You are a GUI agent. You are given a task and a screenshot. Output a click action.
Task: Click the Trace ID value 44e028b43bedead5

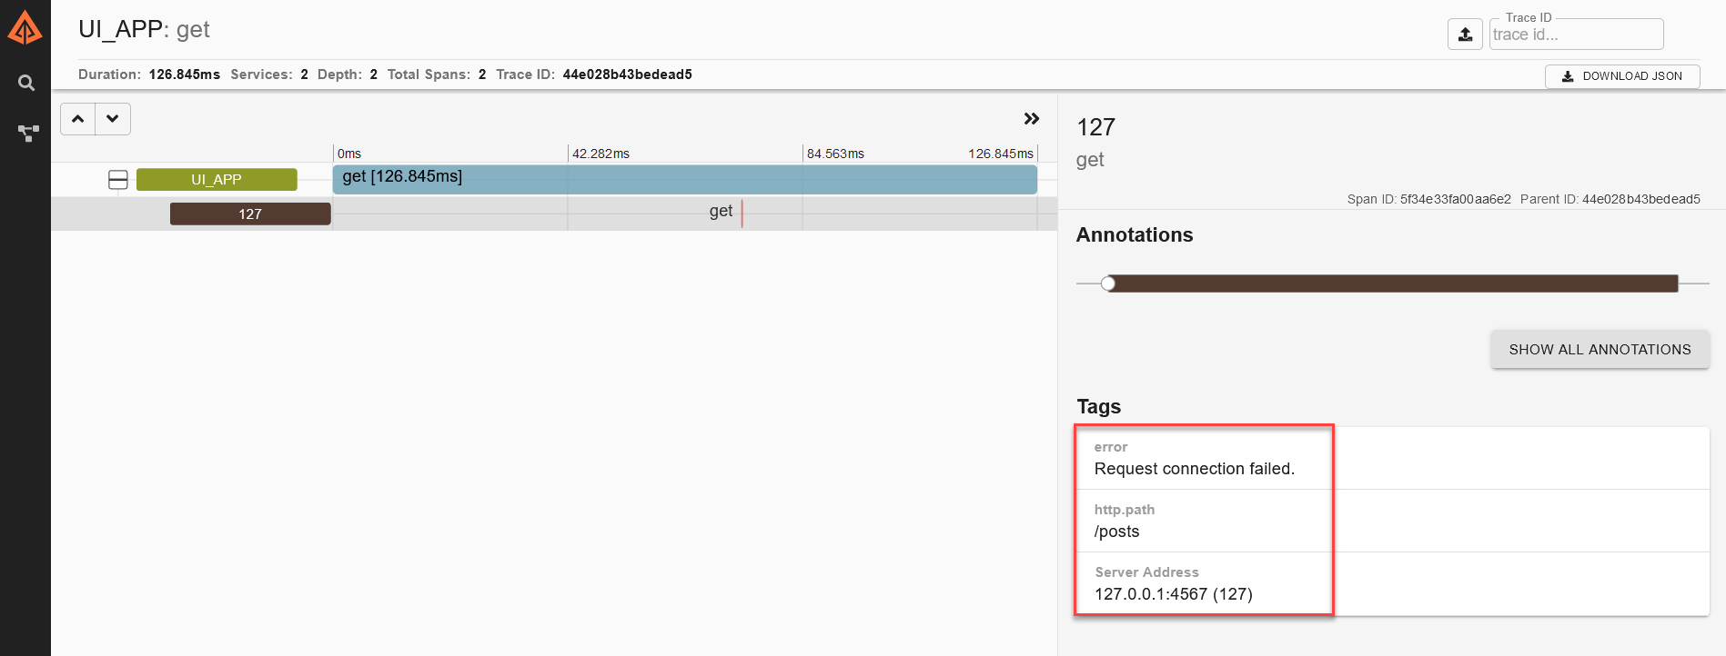(x=627, y=75)
